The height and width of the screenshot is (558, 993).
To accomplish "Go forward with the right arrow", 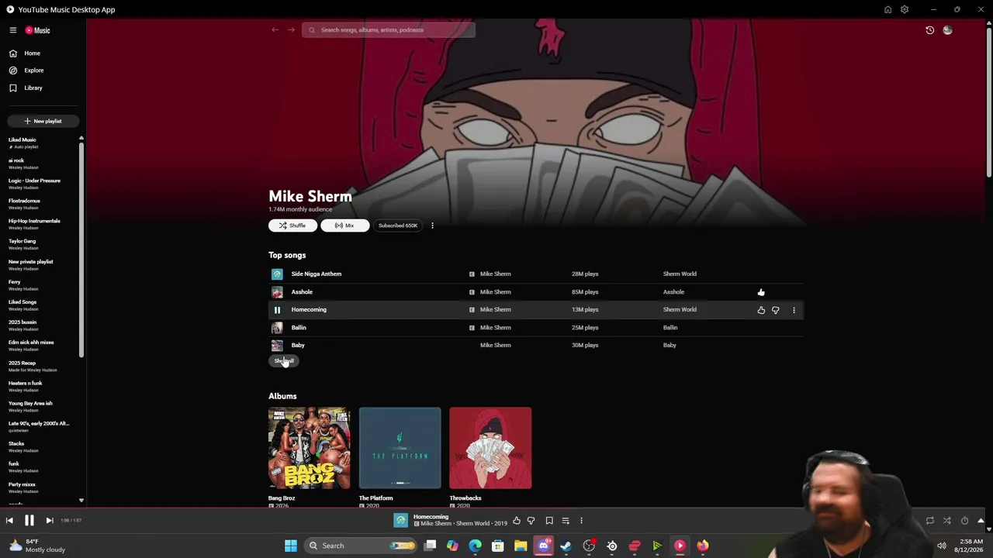I will point(292,30).
